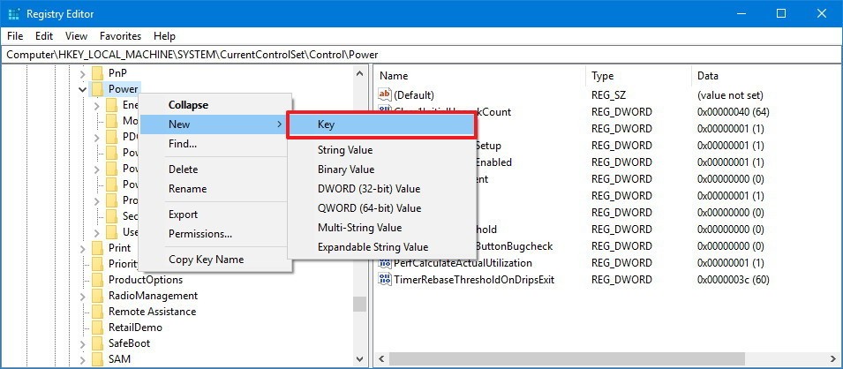Image resolution: width=843 pixels, height=369 pixels.
Task: Click the SAM folder icon
Action: click(97, 358)
